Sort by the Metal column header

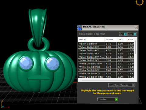click(91, 39)
